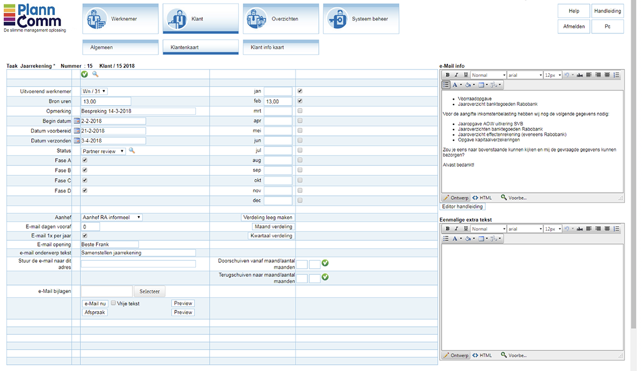Open the Aanhef dropdown list

pos(112,217)
